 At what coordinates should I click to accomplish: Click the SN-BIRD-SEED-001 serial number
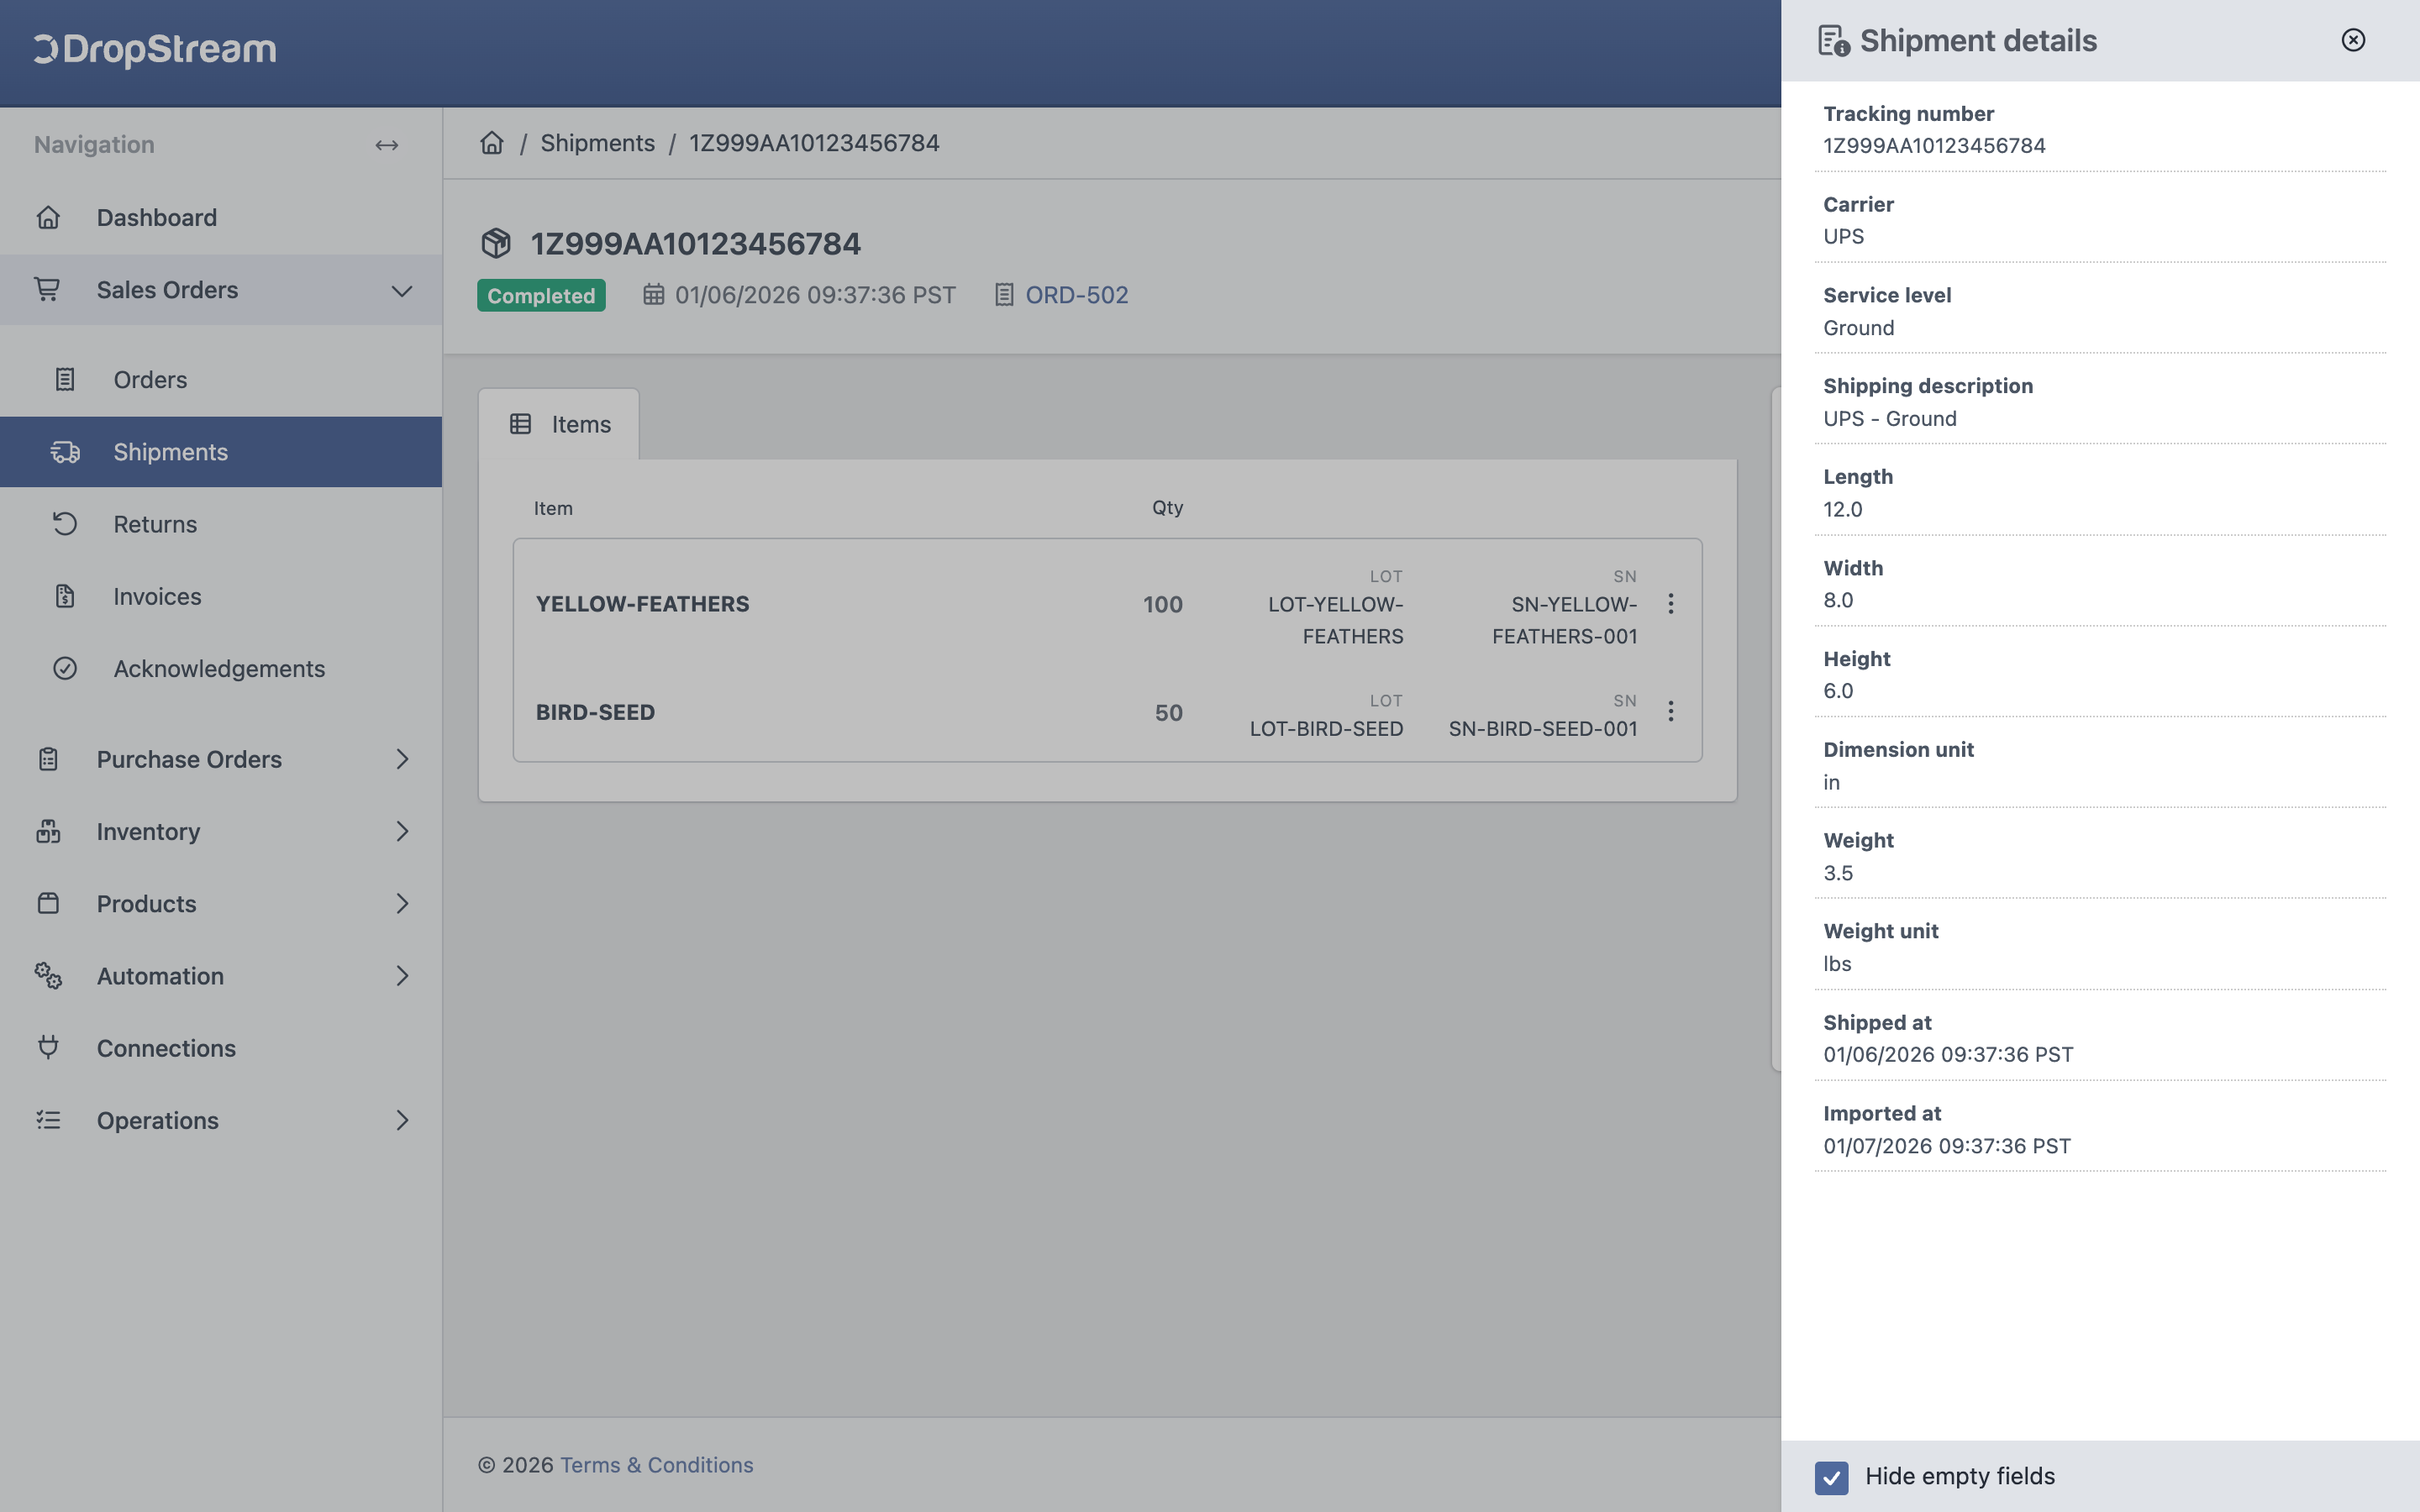tap(1543, 729)
